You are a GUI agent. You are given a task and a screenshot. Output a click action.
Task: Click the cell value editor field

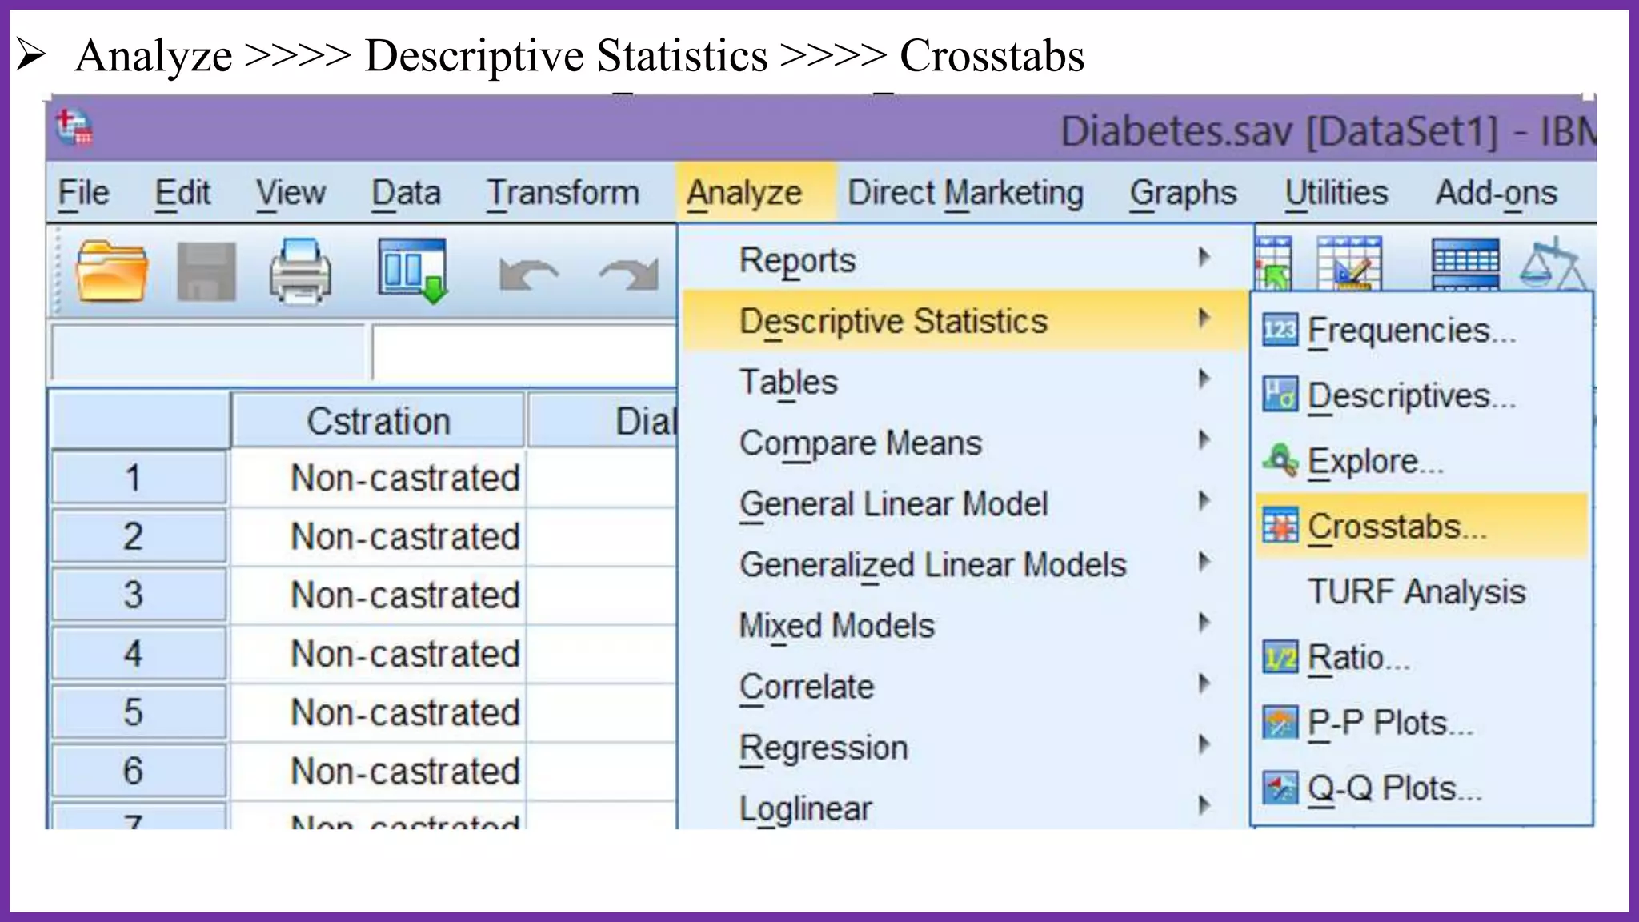[x=525, y=352]
